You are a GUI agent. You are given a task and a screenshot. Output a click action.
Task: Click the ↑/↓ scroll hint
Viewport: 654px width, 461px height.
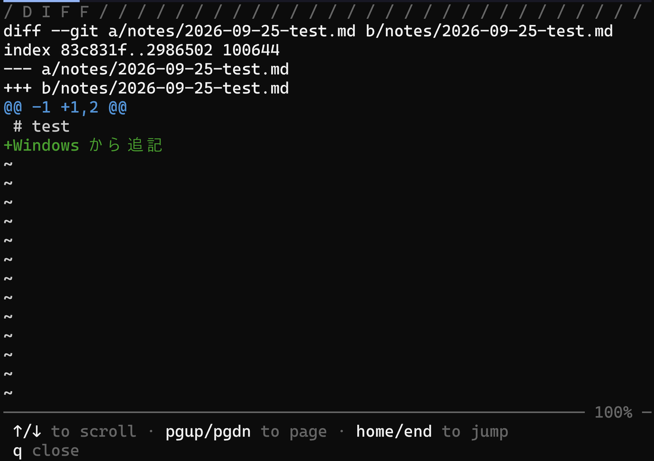pyautogui.click(x=27, y=431)
